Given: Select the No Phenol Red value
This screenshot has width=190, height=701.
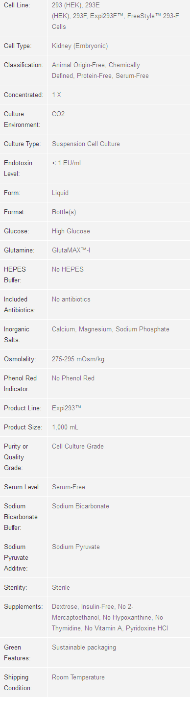Looking at the screenshot, I should [x=73, y=378].
